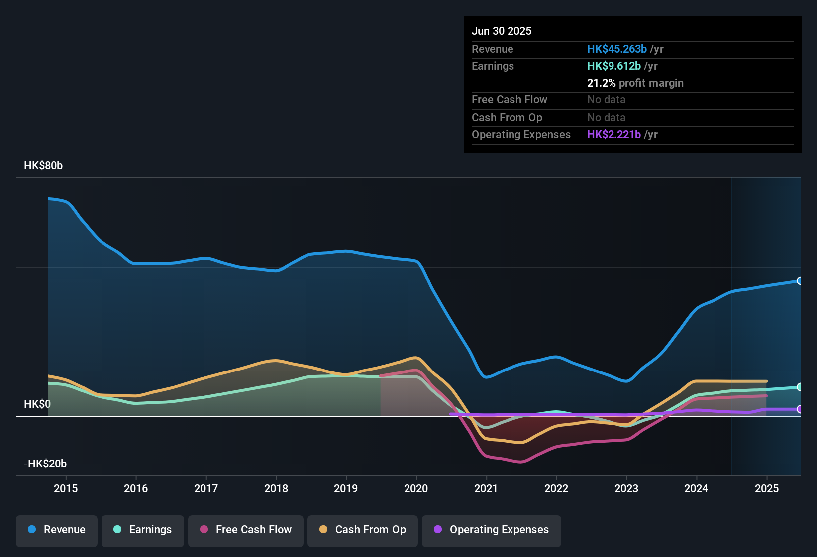Select the 2021 year label on the axis
The width and height of the screenshot is (817, 557).
(487, 489)
